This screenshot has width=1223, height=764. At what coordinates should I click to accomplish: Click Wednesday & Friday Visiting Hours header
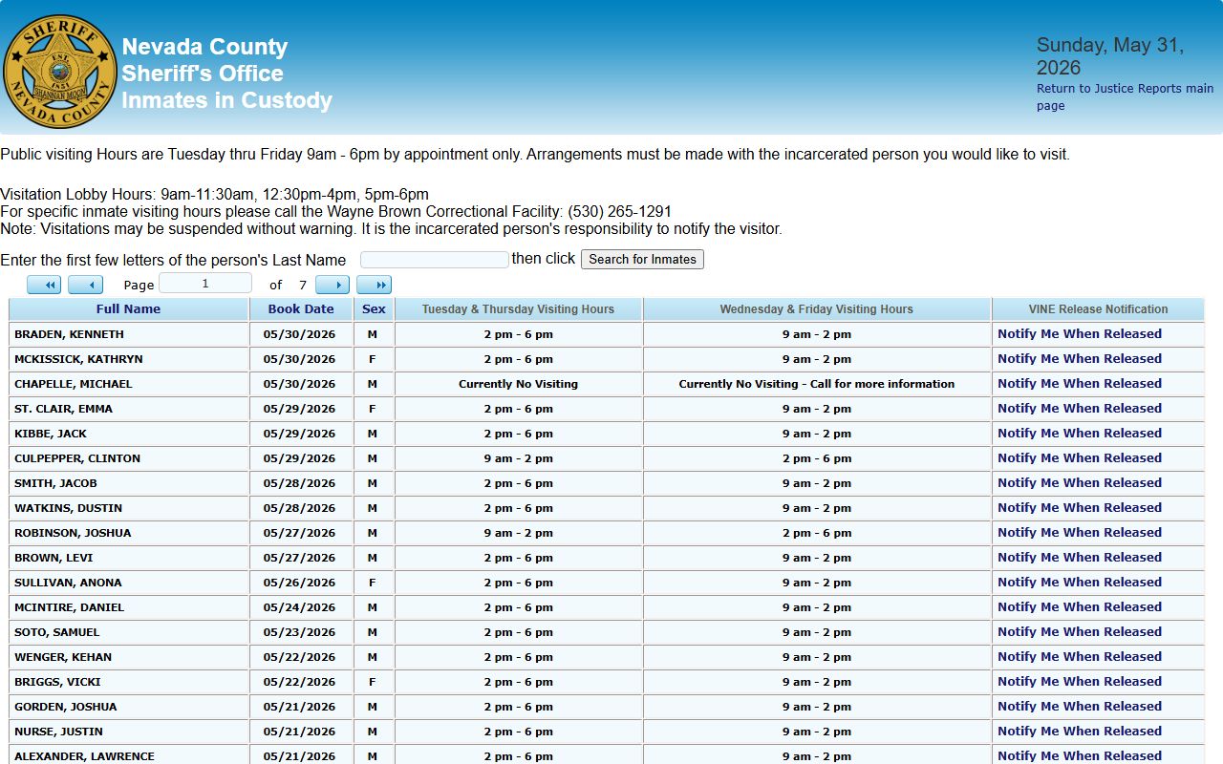[x=817, y=309]
